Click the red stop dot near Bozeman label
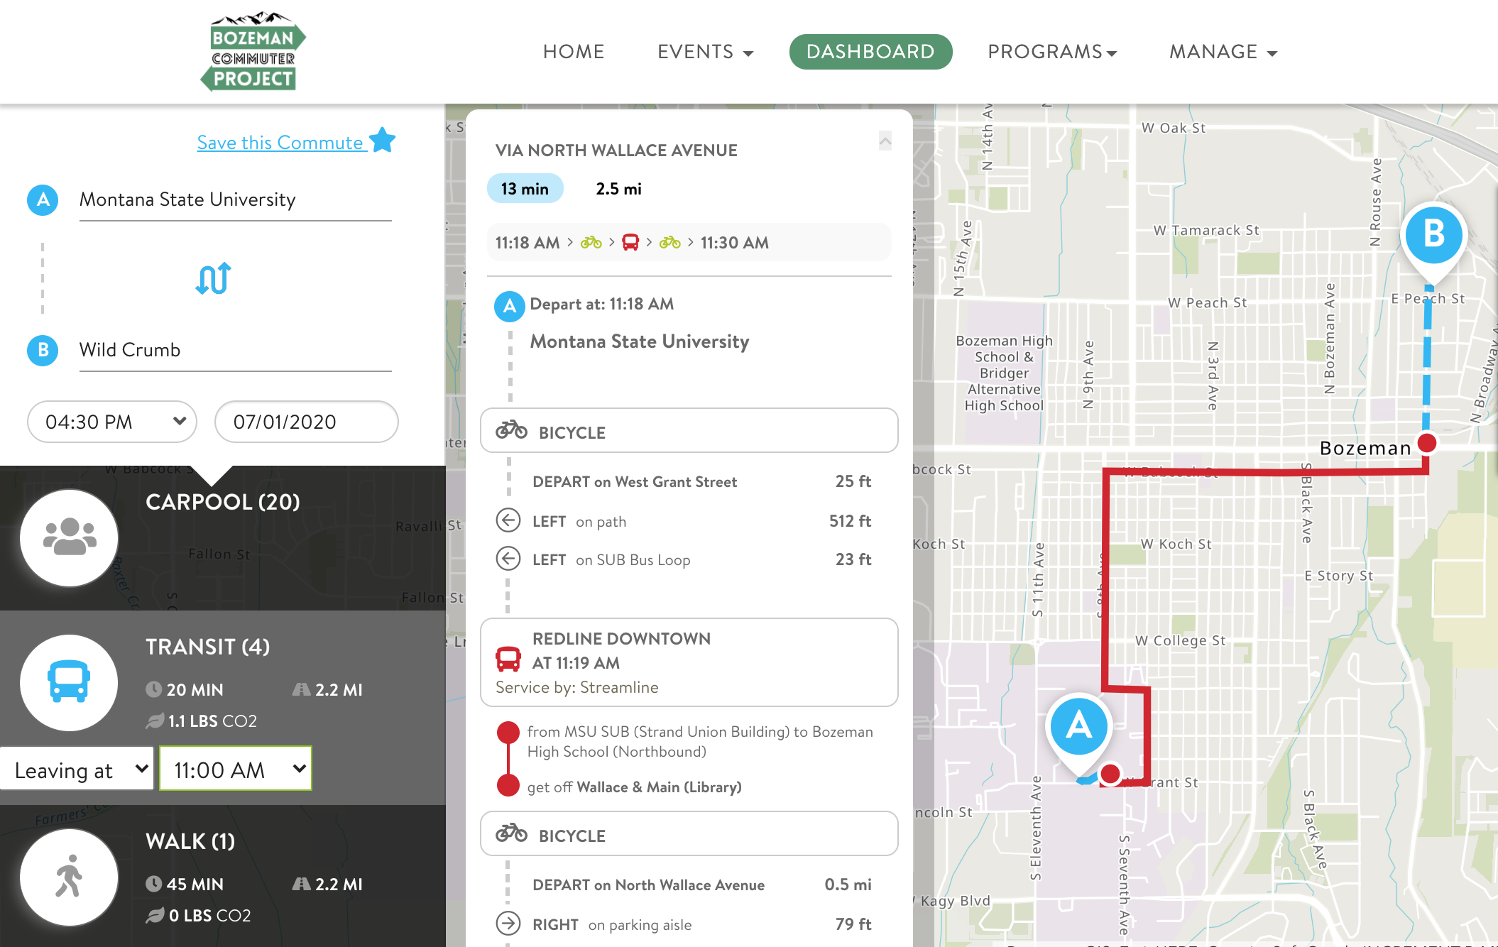This screenshot has width=1498, height=947. click(1426, 443)
